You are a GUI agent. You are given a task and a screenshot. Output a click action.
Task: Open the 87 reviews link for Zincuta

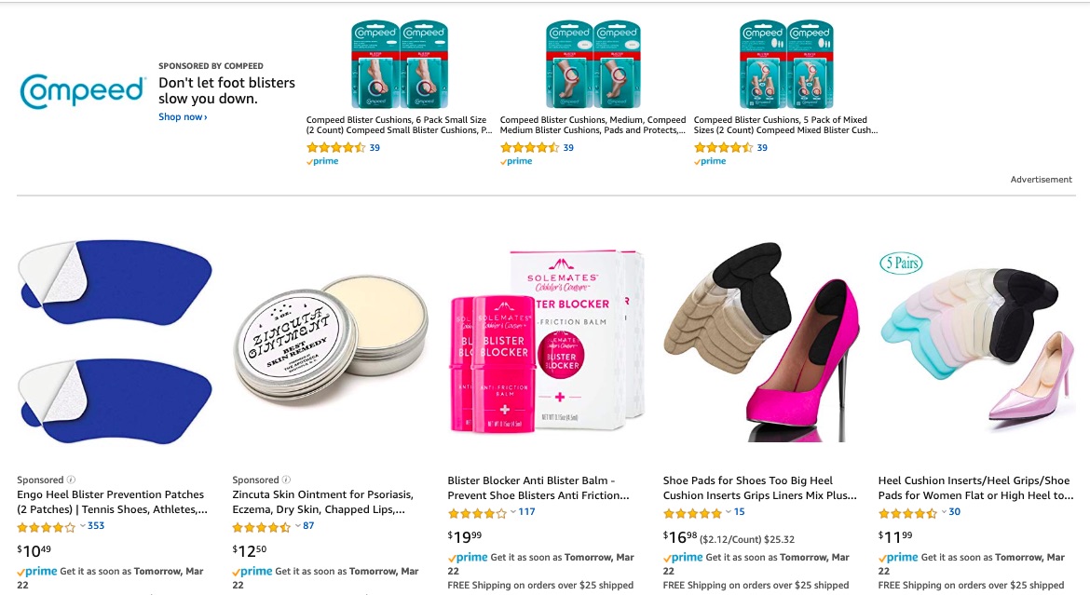308,525
